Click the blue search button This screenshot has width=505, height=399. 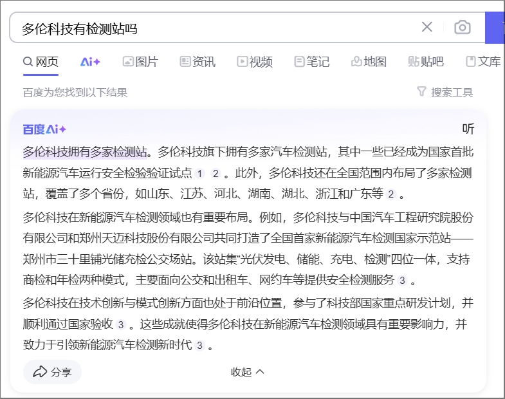(x=494, y=28)
